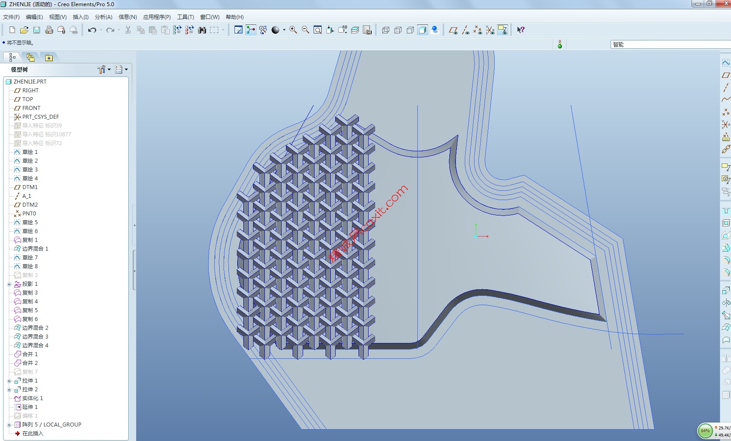Open the layers icon in the toolbar
This screenshot has width=731, height=441.
click(355, 30)
